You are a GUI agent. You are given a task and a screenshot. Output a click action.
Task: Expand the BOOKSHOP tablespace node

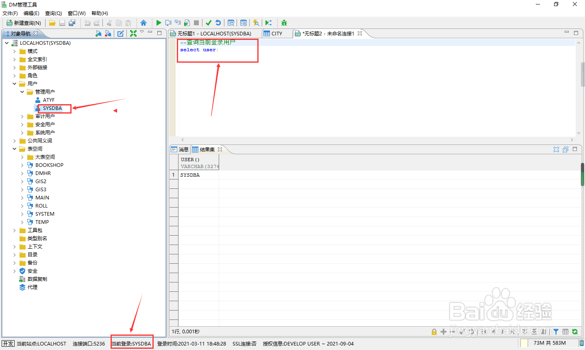[x=22, y=165]
